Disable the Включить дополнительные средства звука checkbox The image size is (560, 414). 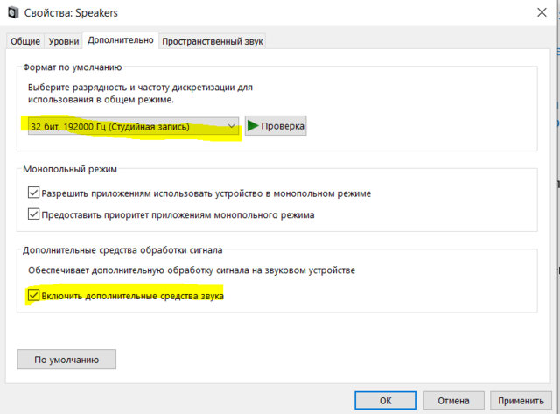coord(34,296)
